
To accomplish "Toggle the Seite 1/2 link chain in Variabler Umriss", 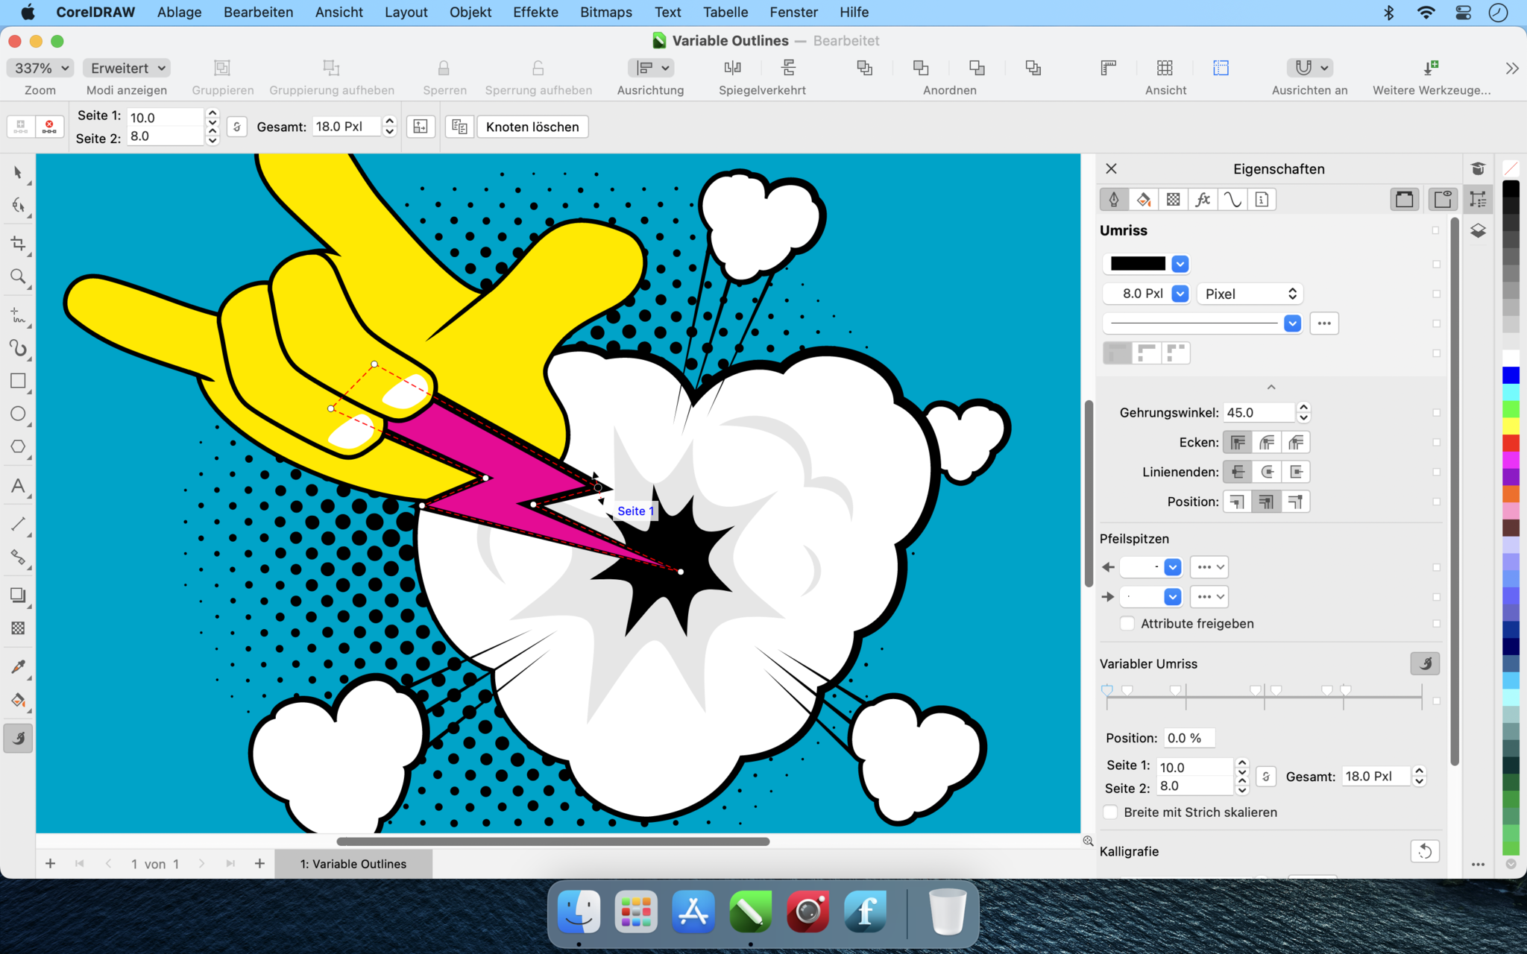I will tap(1266, 776).
